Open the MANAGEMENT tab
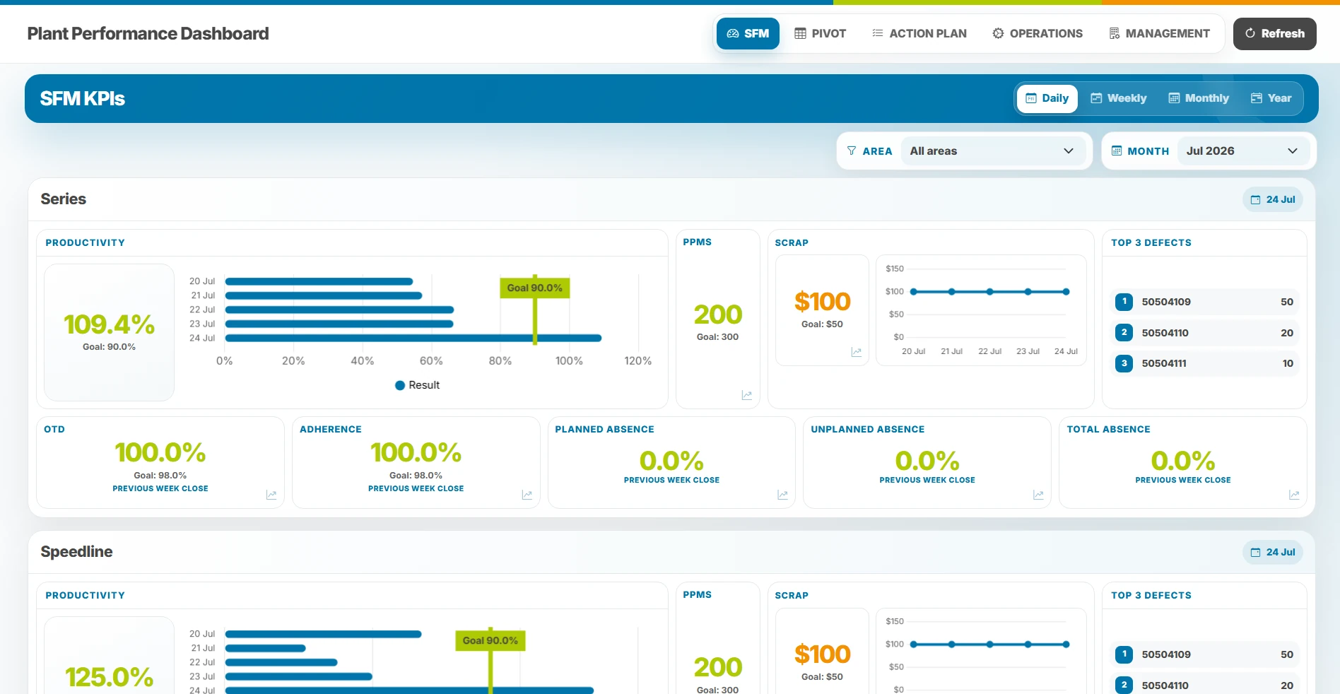Screen dimensions: 1340x694 point(1159,33)
